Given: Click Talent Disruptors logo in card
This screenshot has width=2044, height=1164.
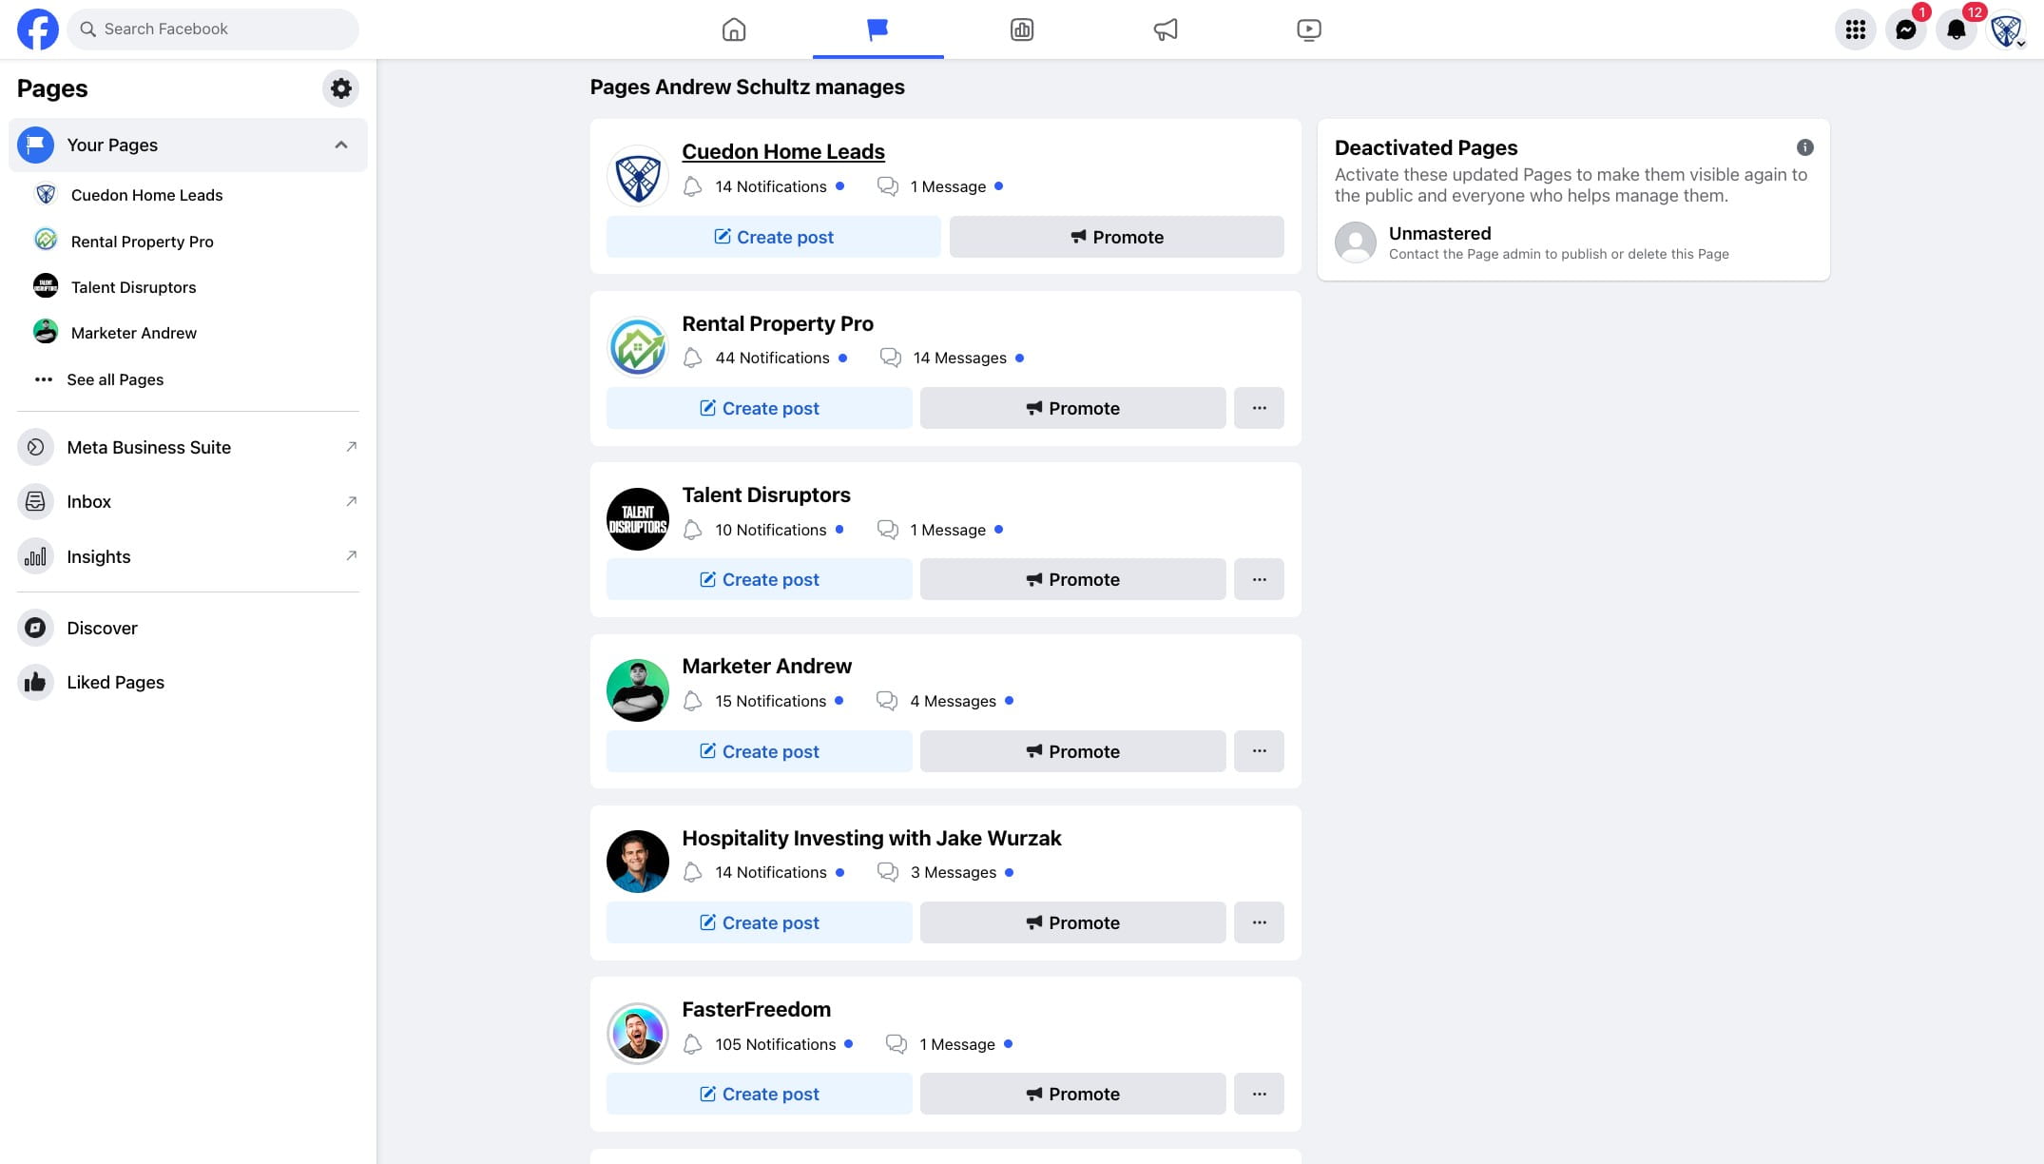Looking at the screenshot, I should (x=638, y=519).
